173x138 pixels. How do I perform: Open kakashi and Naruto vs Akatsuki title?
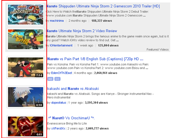[x=73, y=89]
